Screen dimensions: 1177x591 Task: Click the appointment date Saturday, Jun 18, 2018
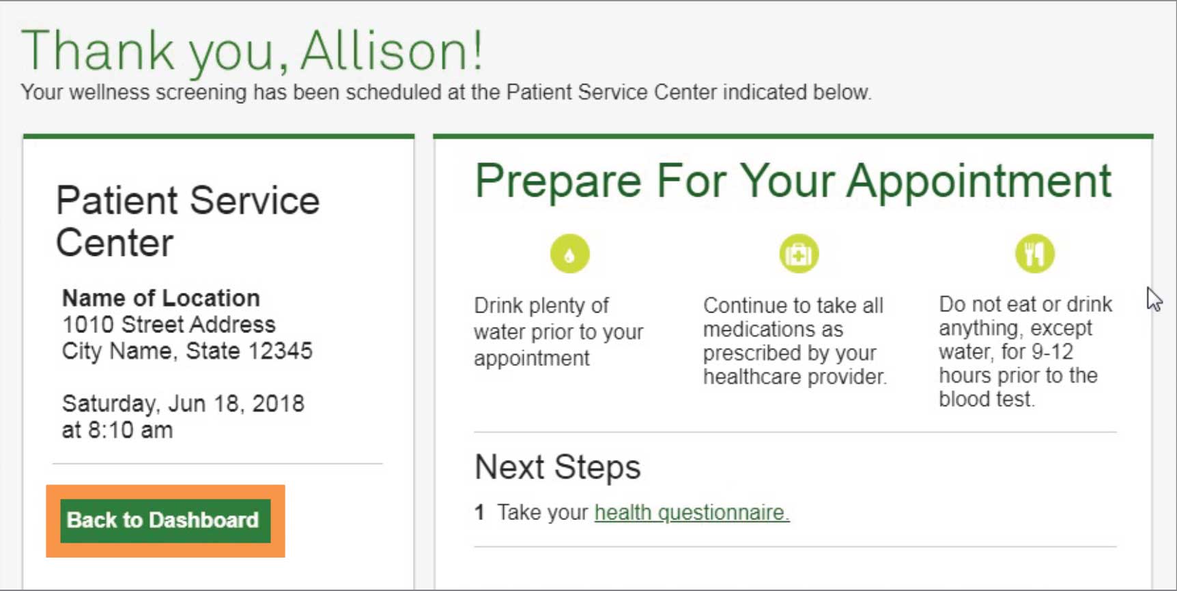pyautogui.click(x=183, y=403)
